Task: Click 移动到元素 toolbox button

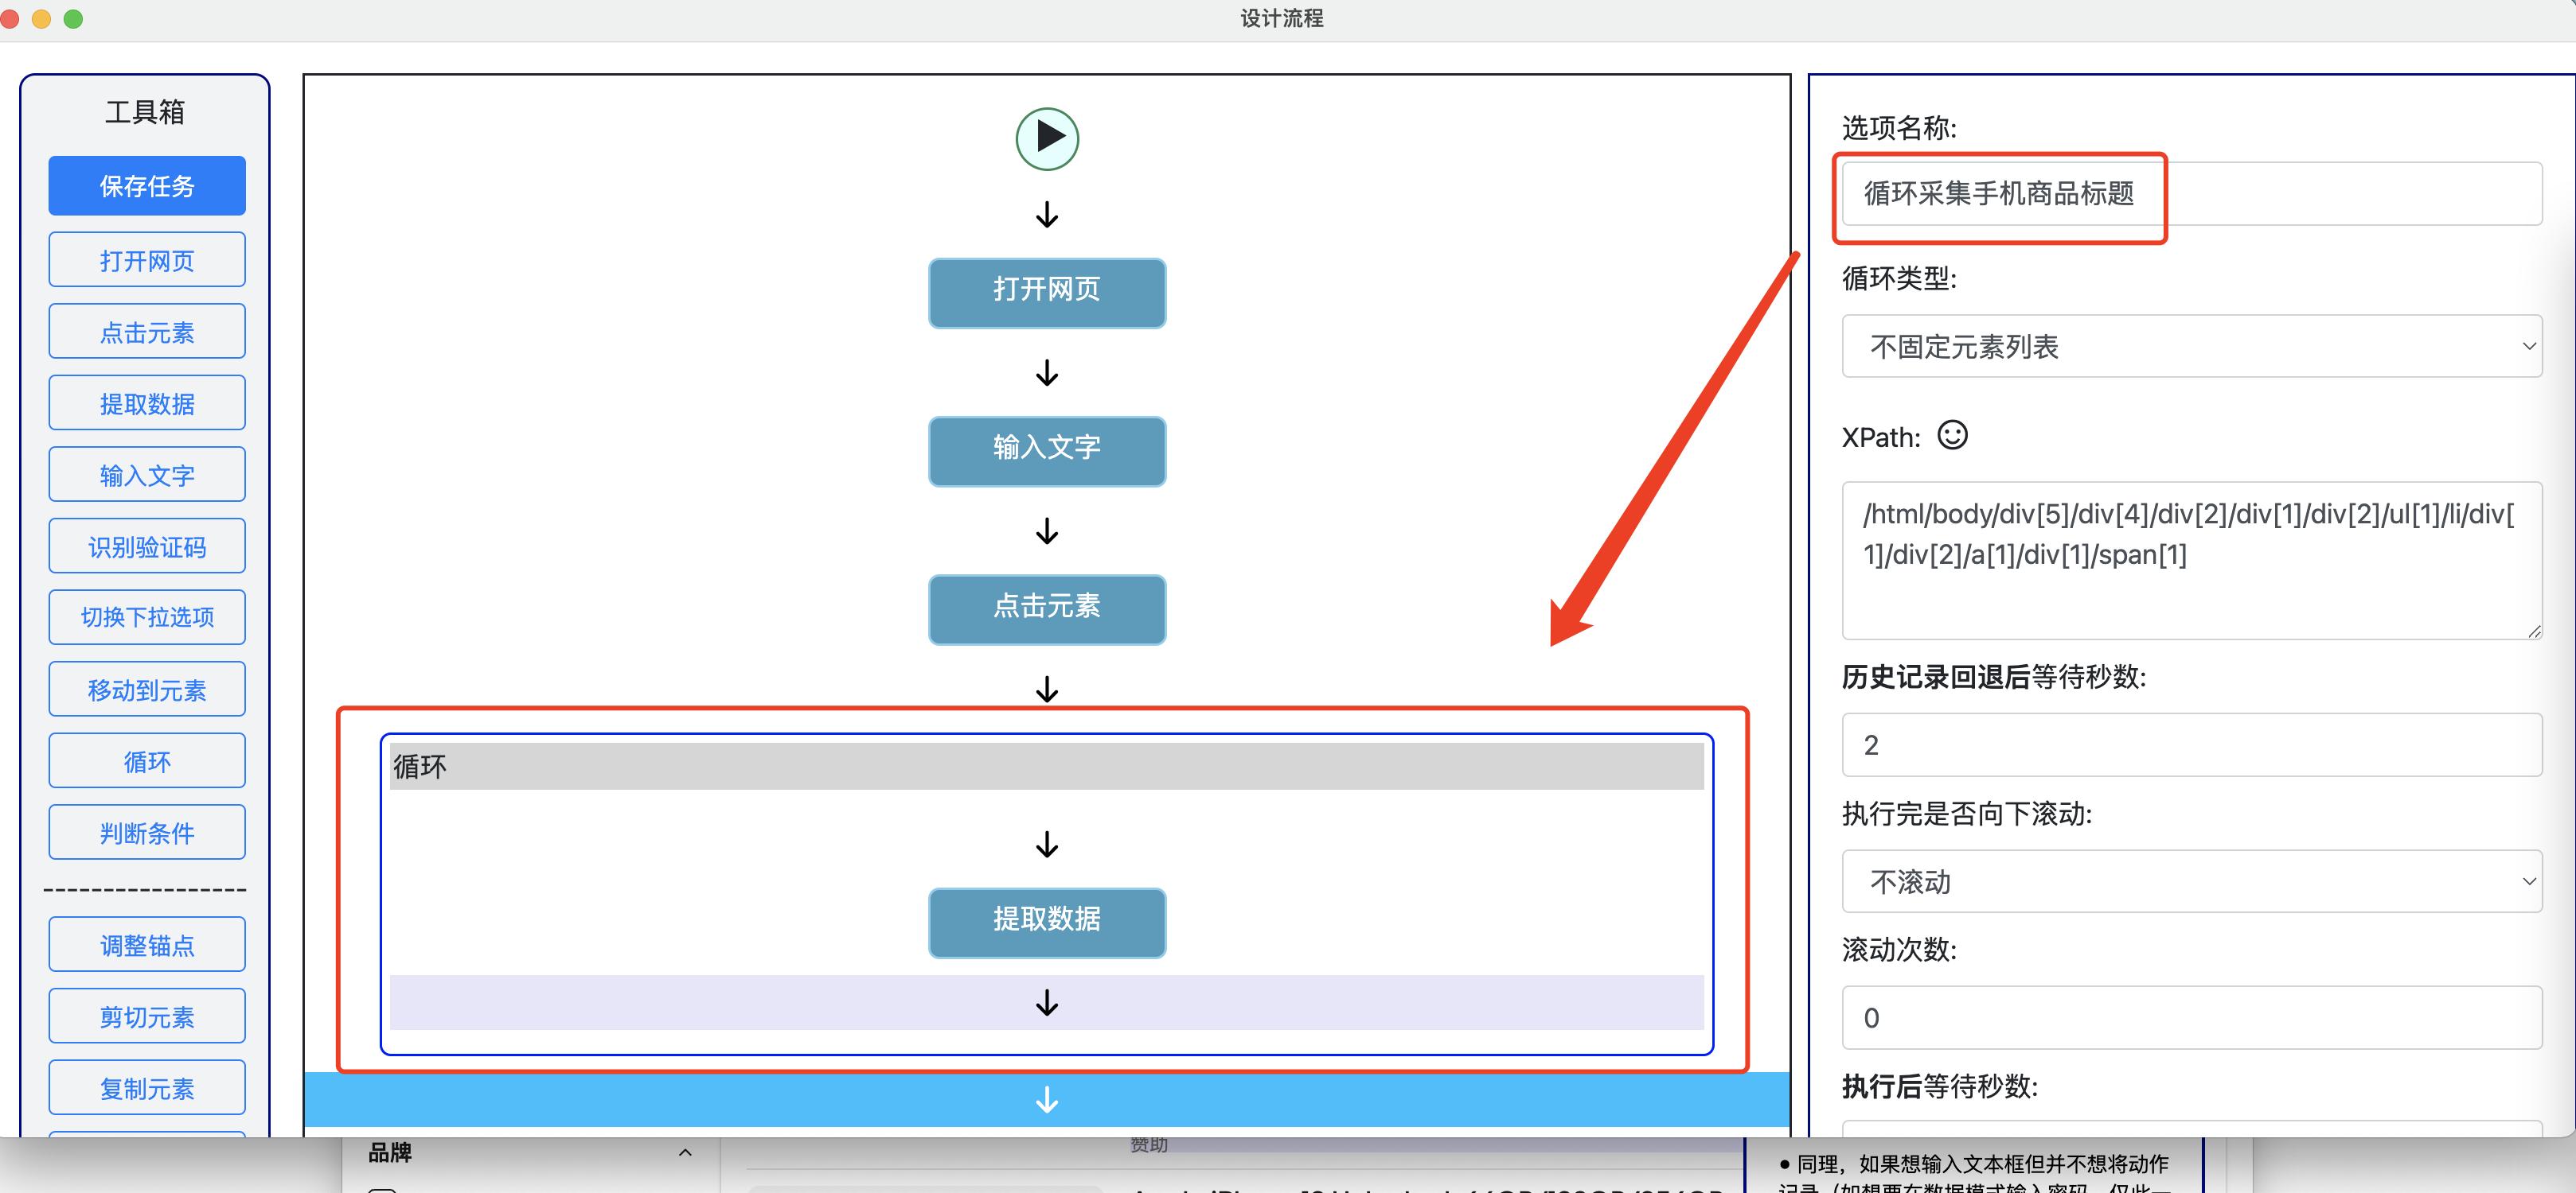Action: (147, 690)
